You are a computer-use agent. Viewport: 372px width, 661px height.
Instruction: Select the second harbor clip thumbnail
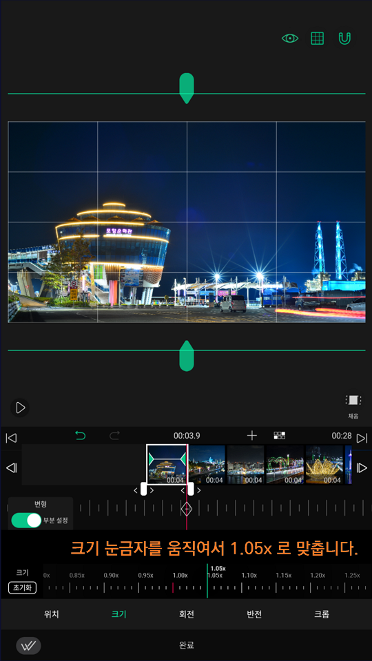[207, 465]
